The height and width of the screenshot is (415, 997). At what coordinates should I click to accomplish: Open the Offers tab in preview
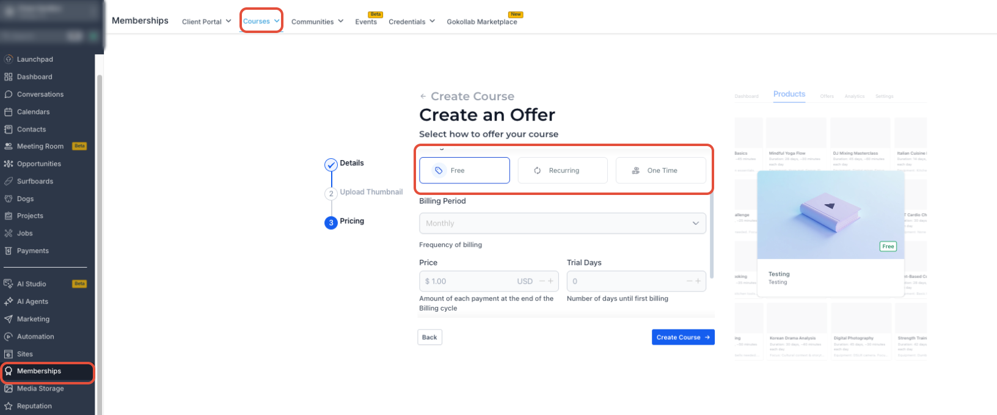(827, 96)
